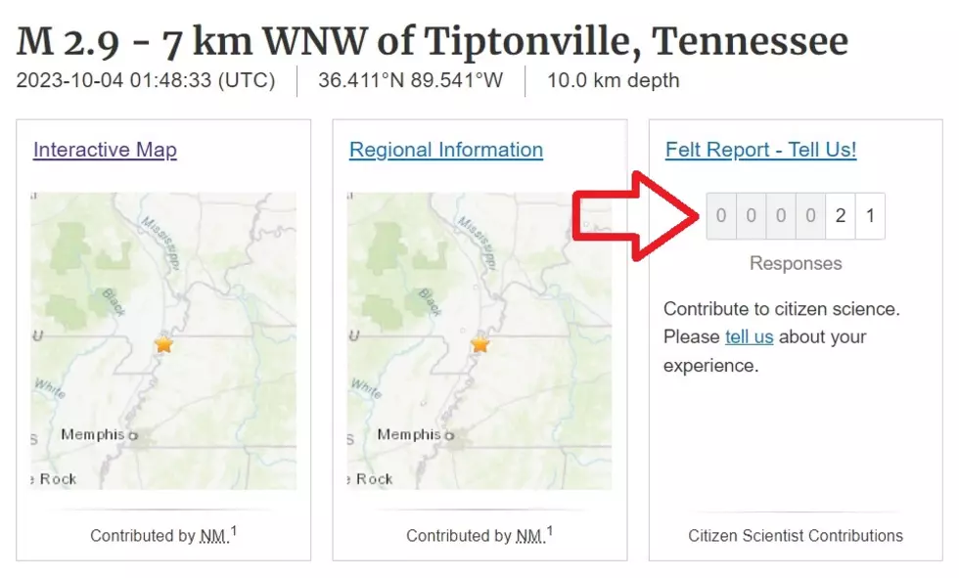Viewport: 959px width, 578px height.
Task: Click the 'tell us' link in the text
Action: click(x=750, y=336)
